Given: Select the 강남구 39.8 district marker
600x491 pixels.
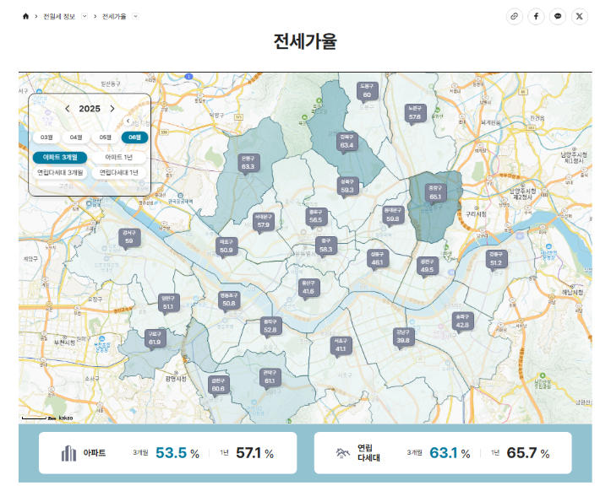Looking at the screenshot, I should point(403,337).
